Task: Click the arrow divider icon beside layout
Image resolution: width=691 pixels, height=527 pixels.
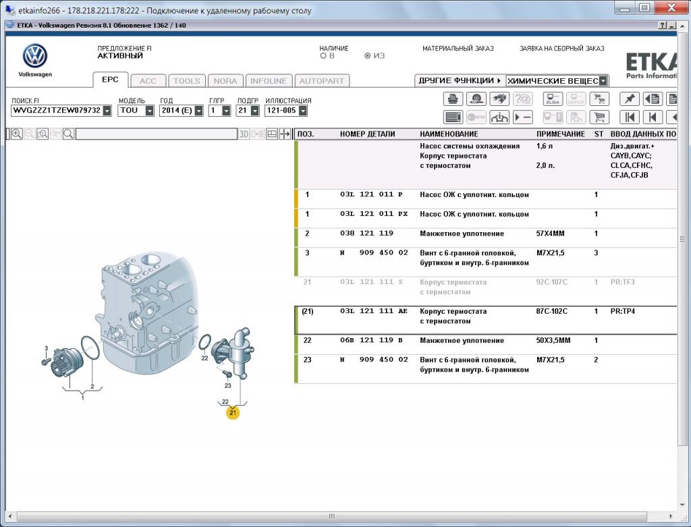Action: click(x=285, y=134)
